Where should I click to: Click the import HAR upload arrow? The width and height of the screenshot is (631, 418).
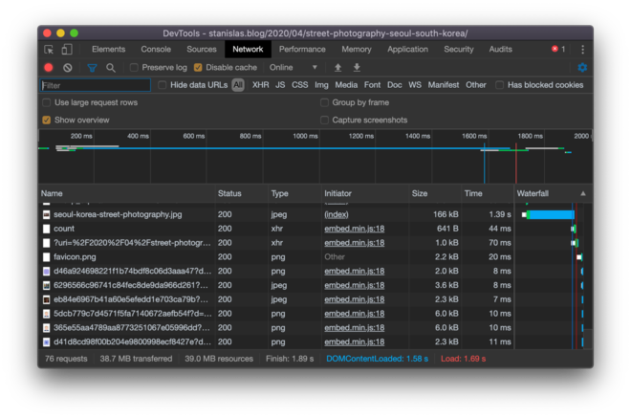337,68
